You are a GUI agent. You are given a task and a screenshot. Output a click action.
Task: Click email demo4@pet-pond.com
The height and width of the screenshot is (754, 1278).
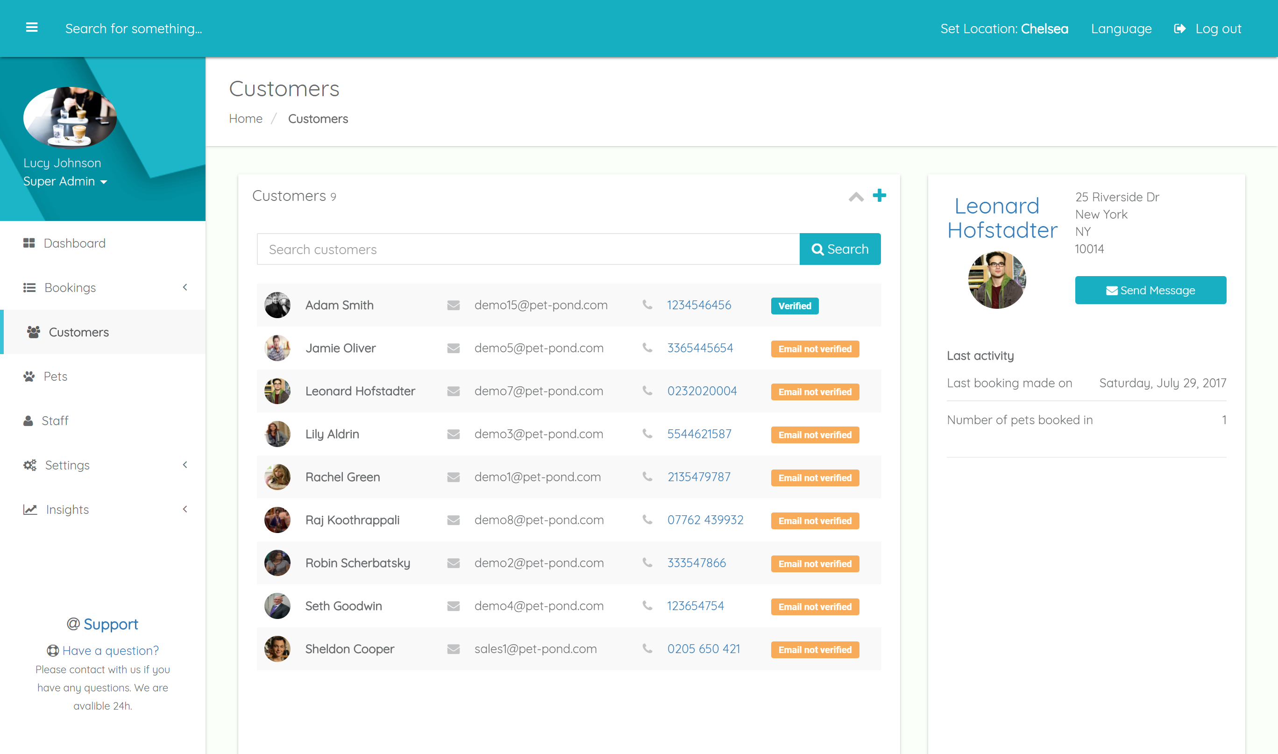coord(539,605)
